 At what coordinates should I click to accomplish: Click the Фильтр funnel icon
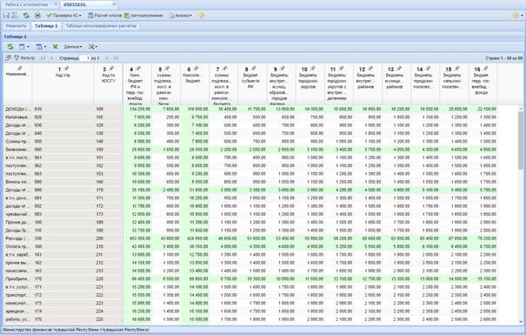tap(17, 58)
